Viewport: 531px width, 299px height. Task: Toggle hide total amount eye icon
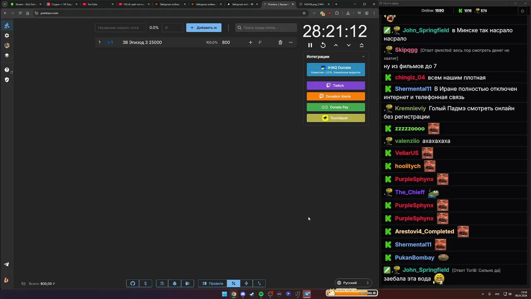(24, 284)
